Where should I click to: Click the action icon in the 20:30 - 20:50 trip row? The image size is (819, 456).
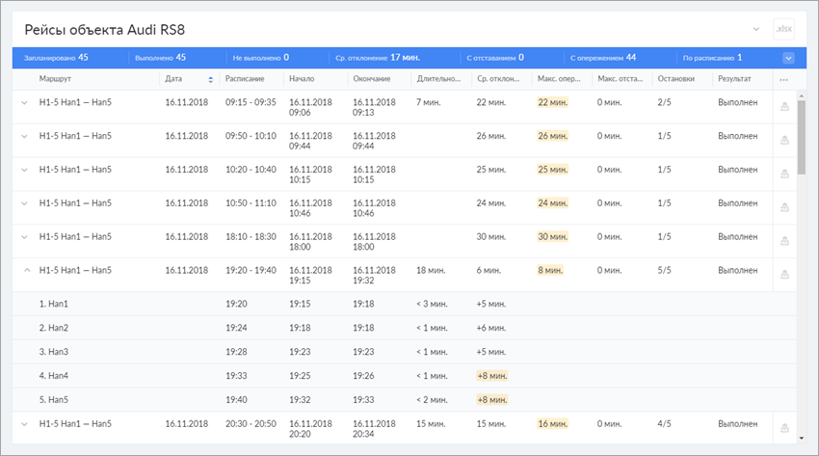click(x=784, y=428)
